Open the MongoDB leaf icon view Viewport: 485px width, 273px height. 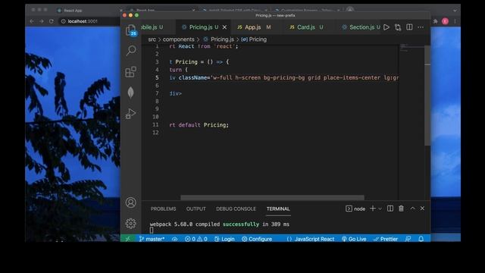tap(130, 93)
